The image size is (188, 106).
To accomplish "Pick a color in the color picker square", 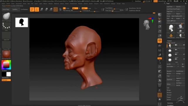I will click(x=6, y=65).
